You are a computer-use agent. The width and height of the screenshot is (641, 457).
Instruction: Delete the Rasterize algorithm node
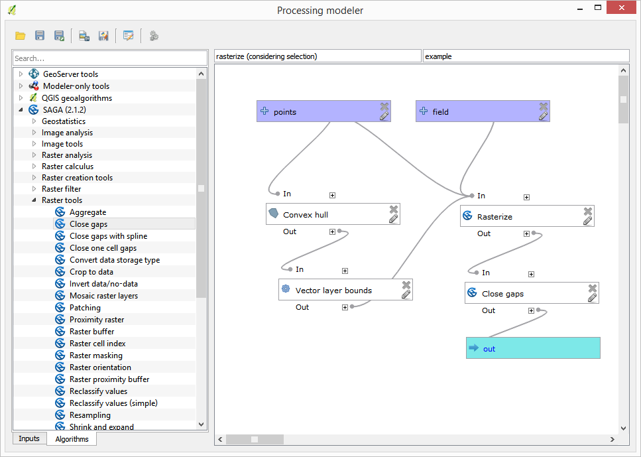pos(587,211)
